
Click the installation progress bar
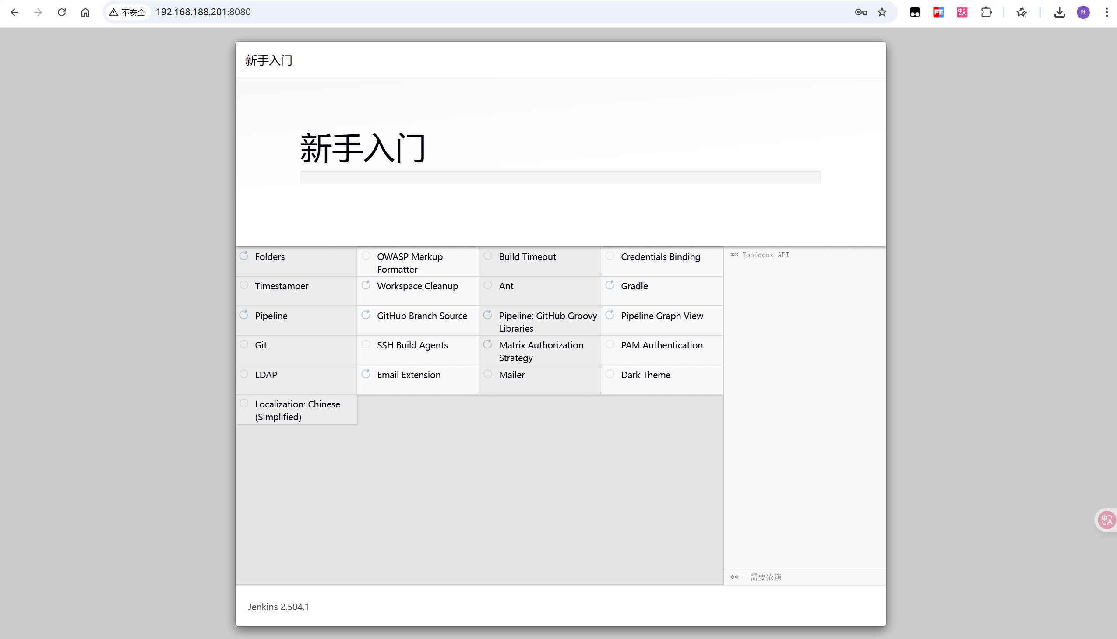tap(560, 177)
